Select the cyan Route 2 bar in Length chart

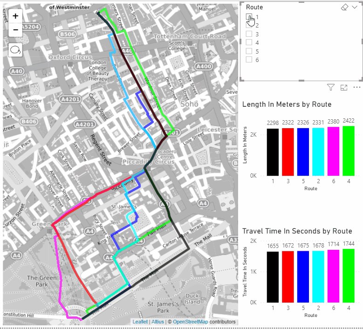point(318,151)
